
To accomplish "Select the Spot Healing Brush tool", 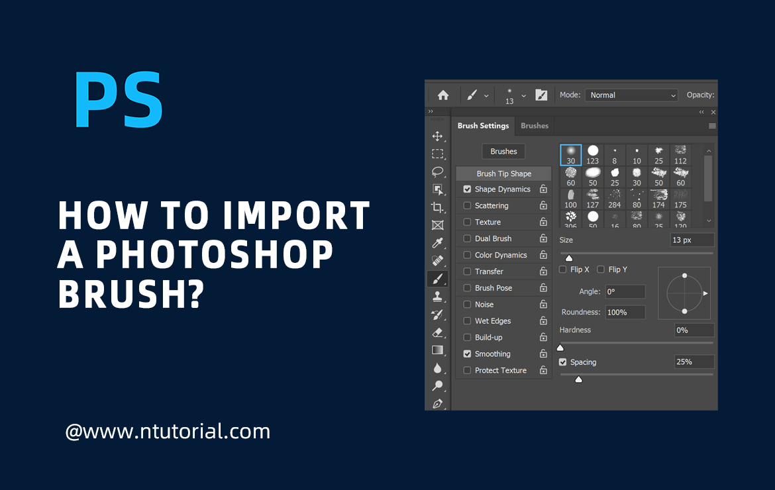I will point(437,260).
